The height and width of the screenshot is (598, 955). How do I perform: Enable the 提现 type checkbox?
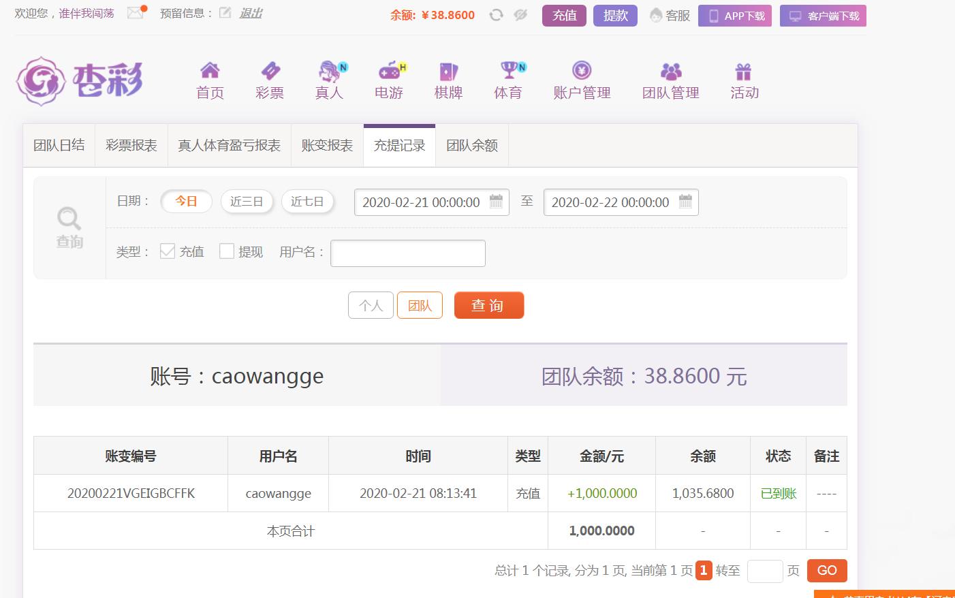pyautogui.click(x=227, y=251)
